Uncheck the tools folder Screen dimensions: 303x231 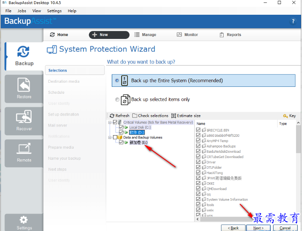point(198,204)
